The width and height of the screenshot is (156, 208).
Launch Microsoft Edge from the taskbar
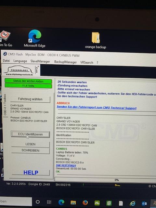coord(61,202)
